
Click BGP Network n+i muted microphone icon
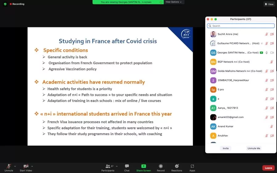(271, 62)
